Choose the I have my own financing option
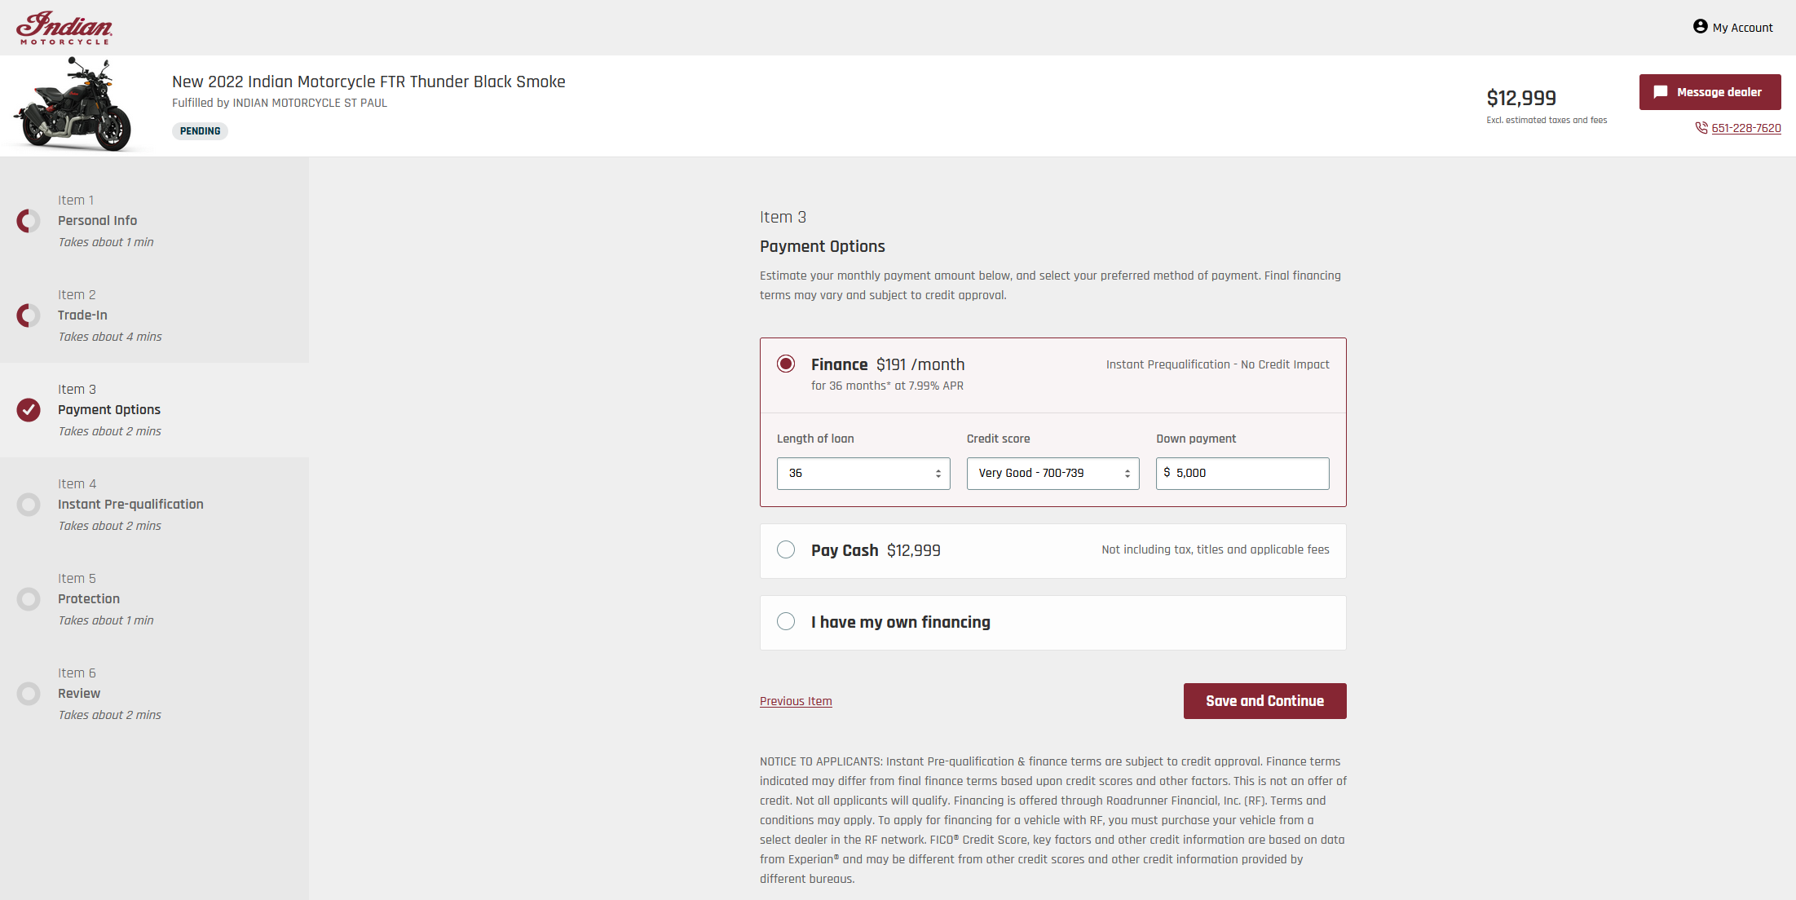This screenshot has height=900, width=1796. click(786, 621)
